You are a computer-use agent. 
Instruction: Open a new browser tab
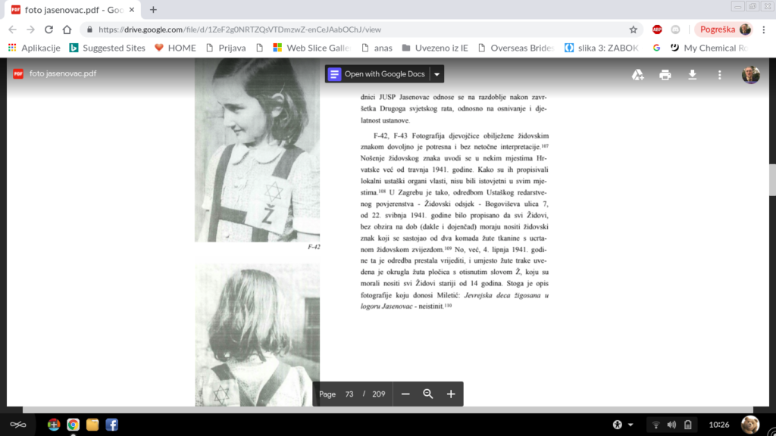coord(153,10)
